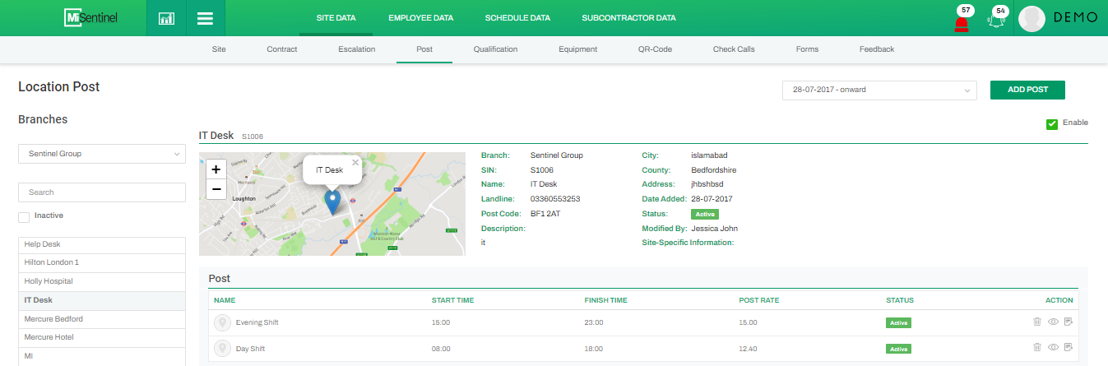Open the Sentinel Group branch dropdown
The image size is (1108, 366).
click(102, 154)
